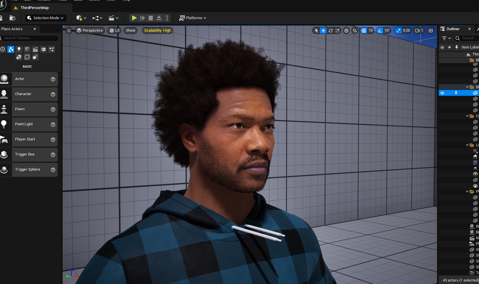The height and width of the screenshot is (284, 479).
Task: Open the Platforms dropdown
Action: pyautogui.click(x=192, y=18)
